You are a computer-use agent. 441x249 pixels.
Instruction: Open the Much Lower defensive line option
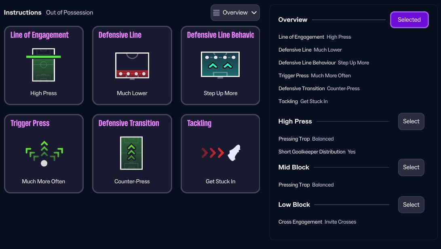click(x=132, y=93)
